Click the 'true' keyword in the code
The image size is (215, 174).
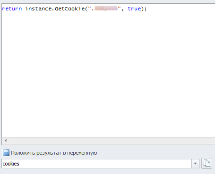[134, 9]
